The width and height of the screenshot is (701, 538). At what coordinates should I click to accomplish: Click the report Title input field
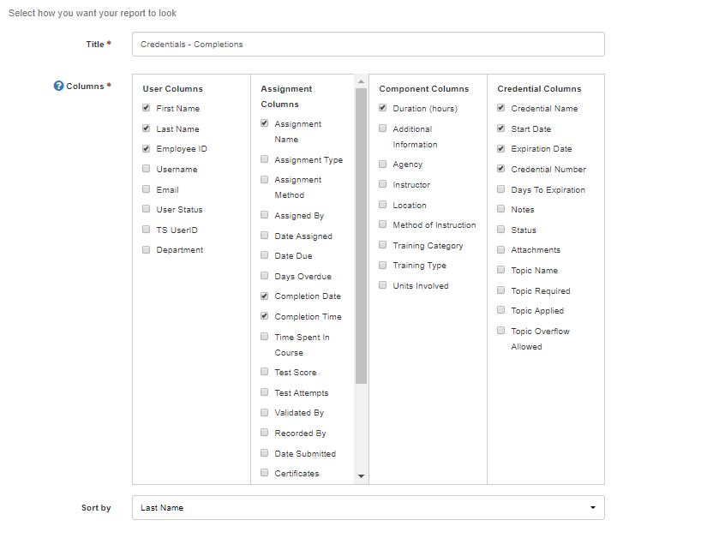click(368, 45)
